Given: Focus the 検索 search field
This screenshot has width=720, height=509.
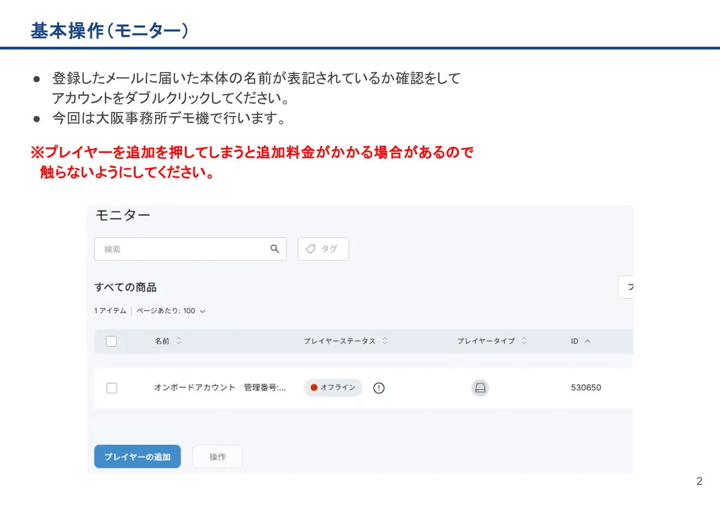Looking at the screenshot, I should (190, 249).
